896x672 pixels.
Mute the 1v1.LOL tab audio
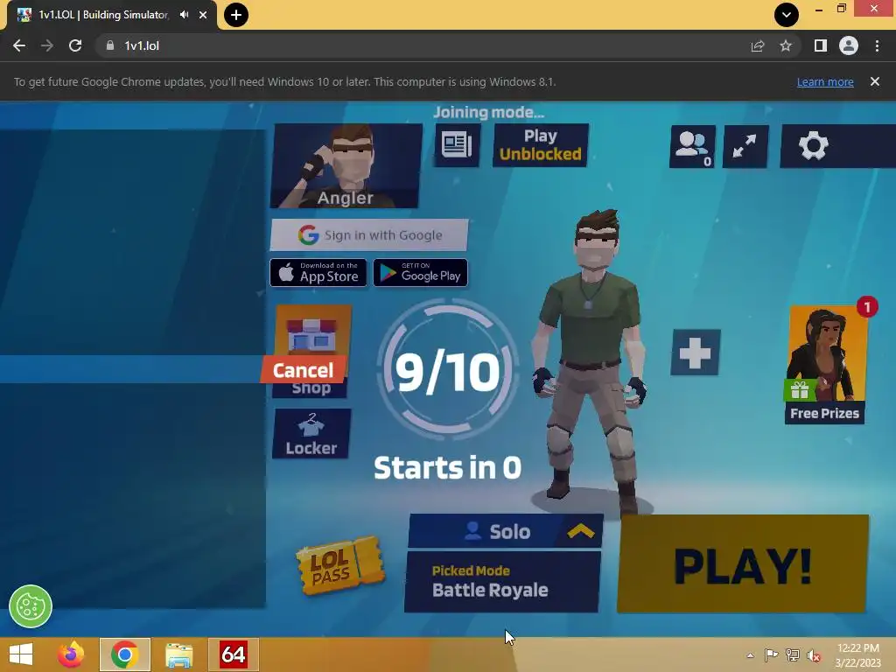click(x=184, y=15)
